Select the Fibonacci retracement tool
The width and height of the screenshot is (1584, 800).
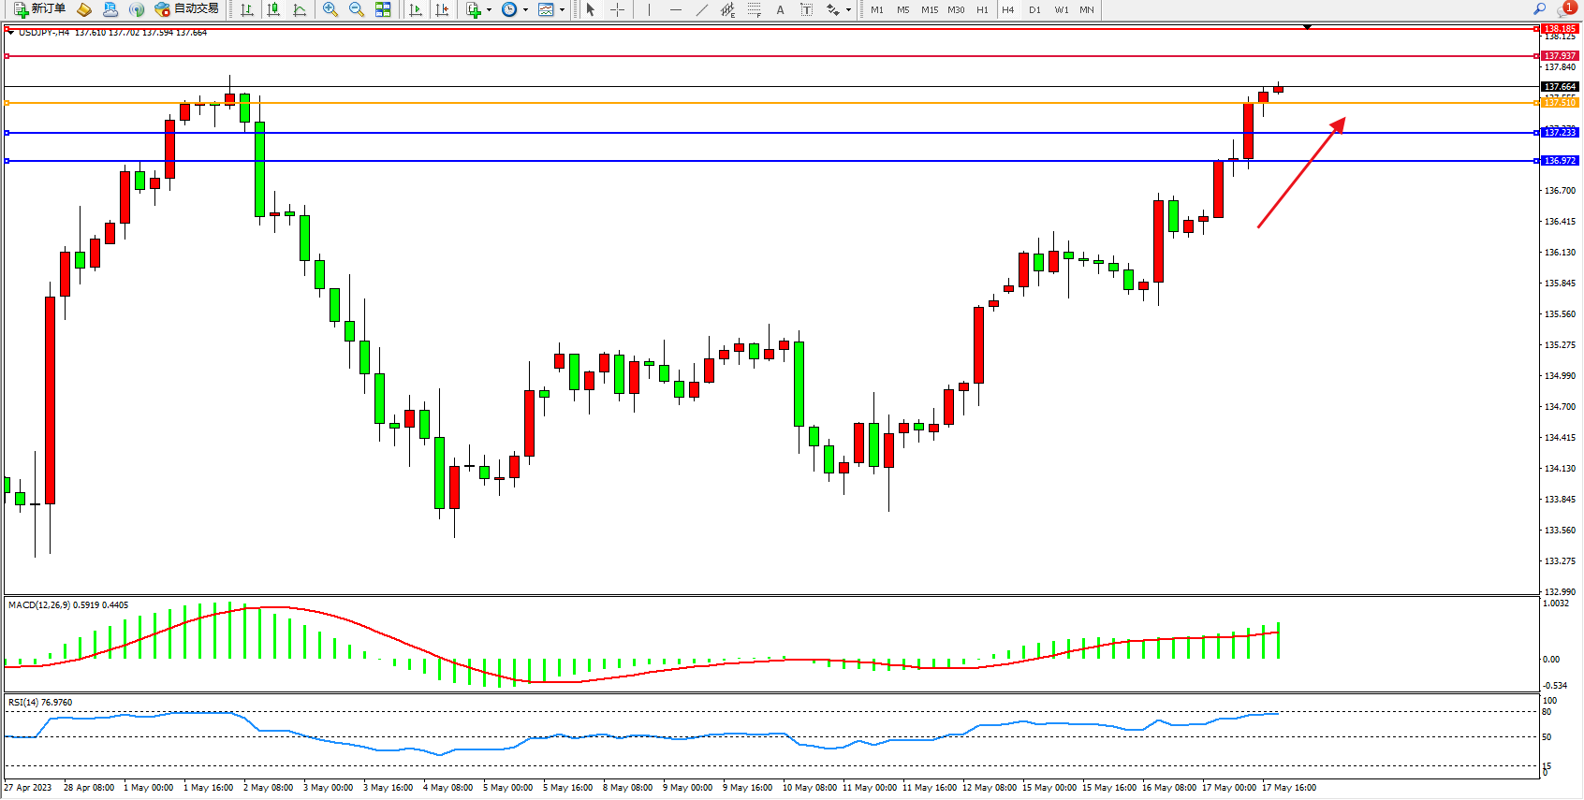[754, 9]
